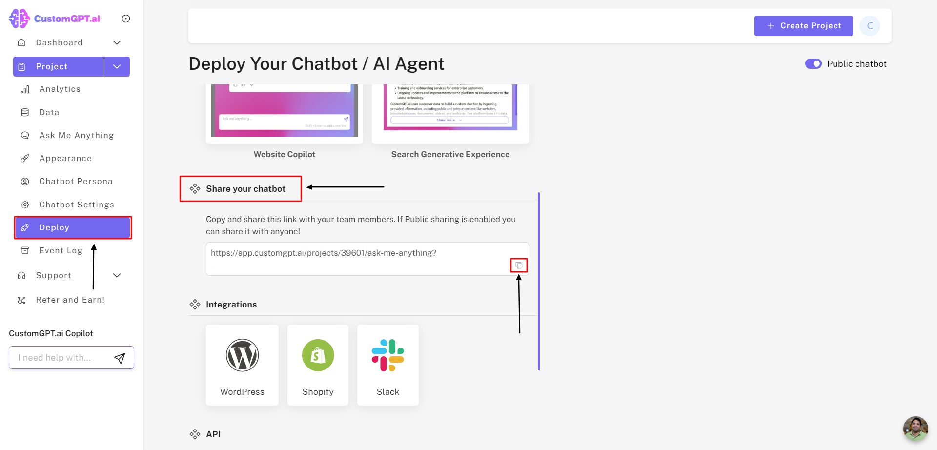Expand the Dashboard chevron

pyautogui.click(x=117, y=42)
